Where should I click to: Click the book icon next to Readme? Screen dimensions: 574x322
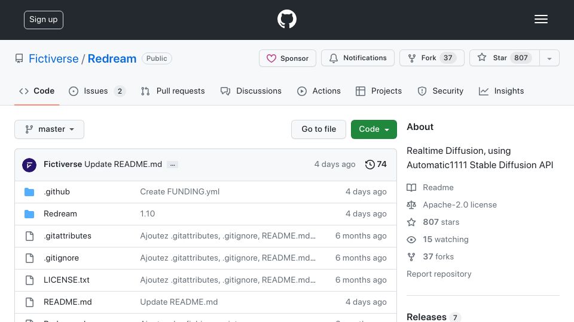411,188
